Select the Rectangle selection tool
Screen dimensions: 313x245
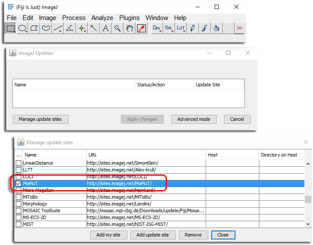10,28
